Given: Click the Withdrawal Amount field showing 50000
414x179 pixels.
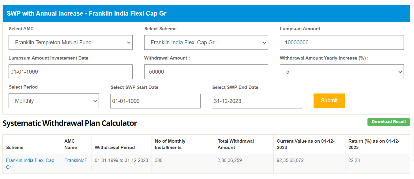Looking at the screenshot, I should pyautogui.click(x=206, y=72).
